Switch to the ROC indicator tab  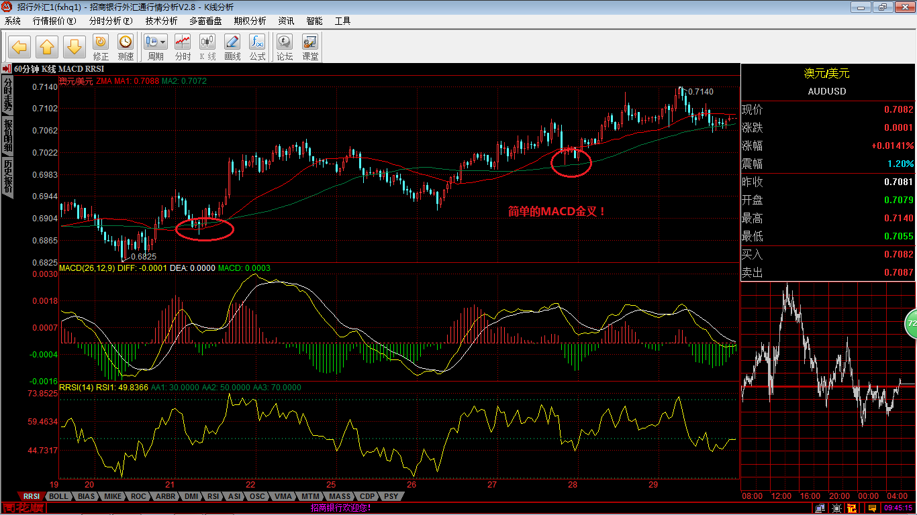tap(138, 496)
